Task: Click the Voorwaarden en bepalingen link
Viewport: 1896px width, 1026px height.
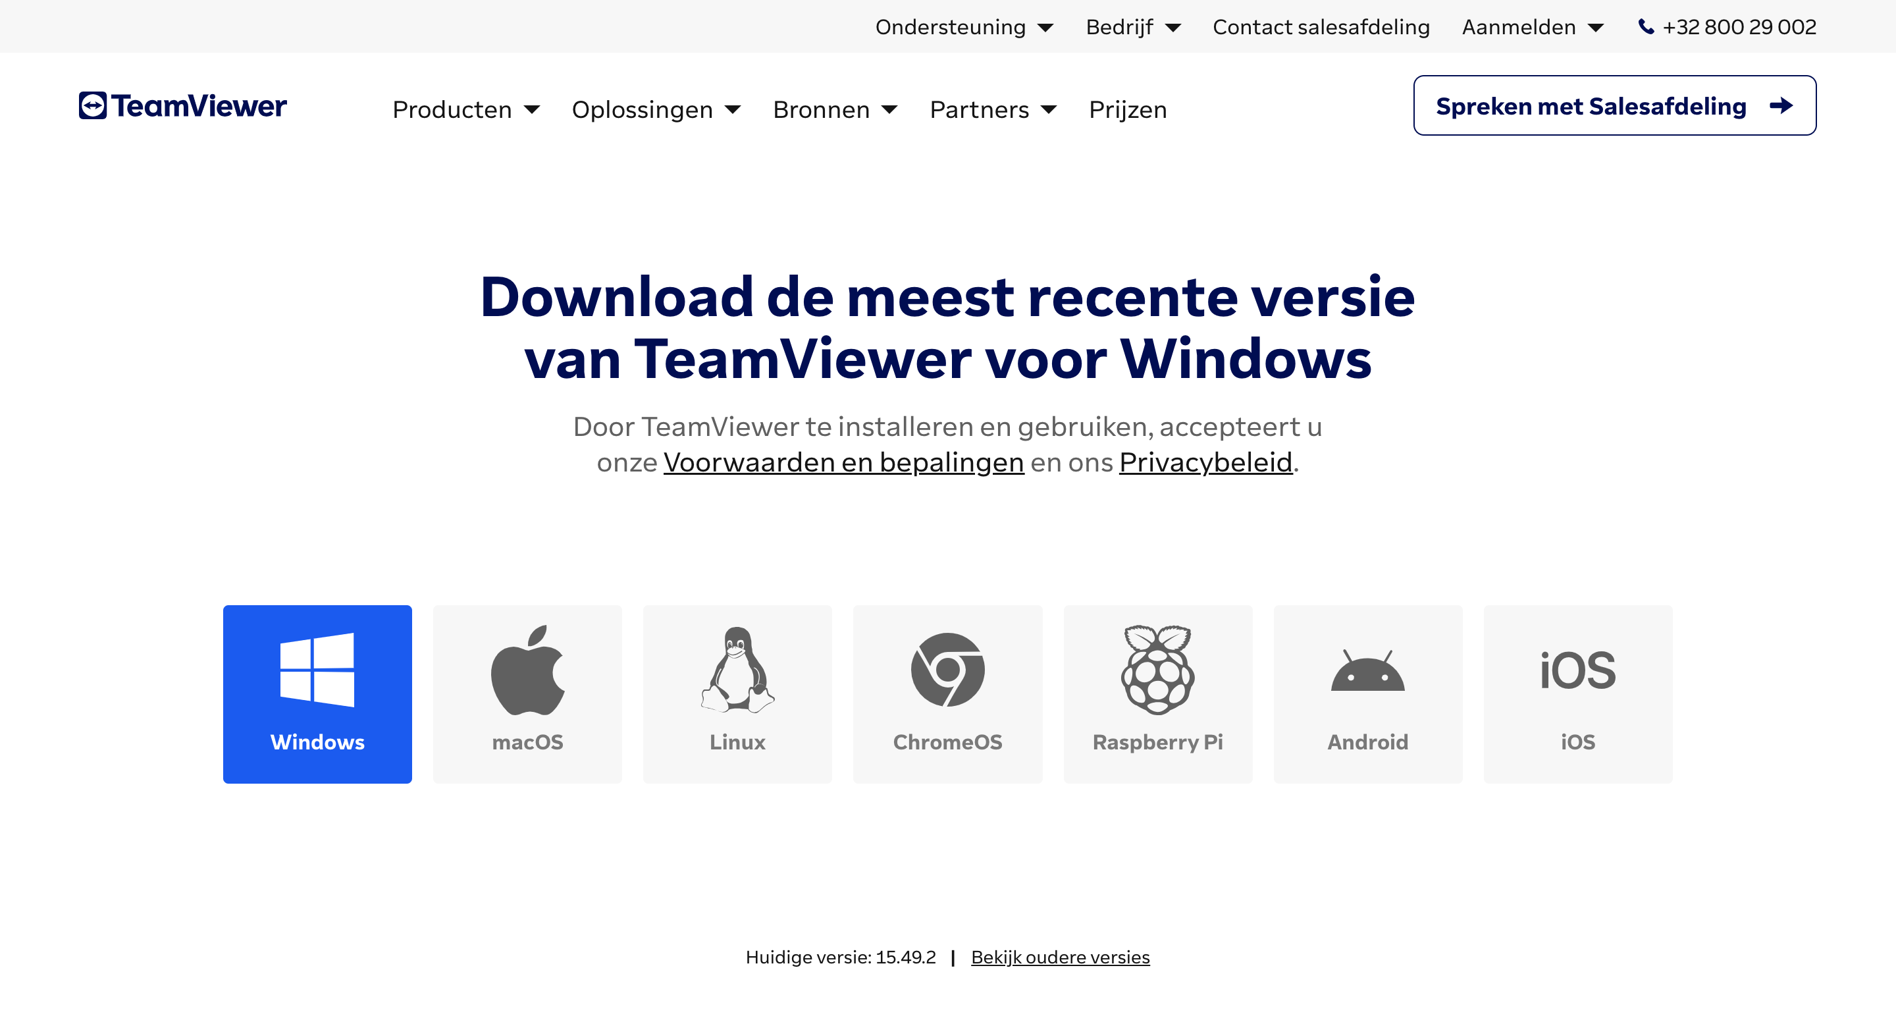Action: [x=844, y=462]
